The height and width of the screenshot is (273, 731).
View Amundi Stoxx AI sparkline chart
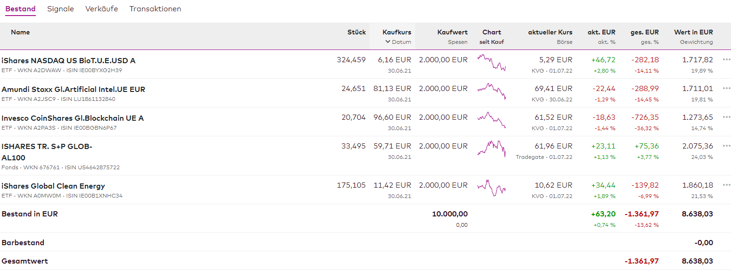(492, 91)
